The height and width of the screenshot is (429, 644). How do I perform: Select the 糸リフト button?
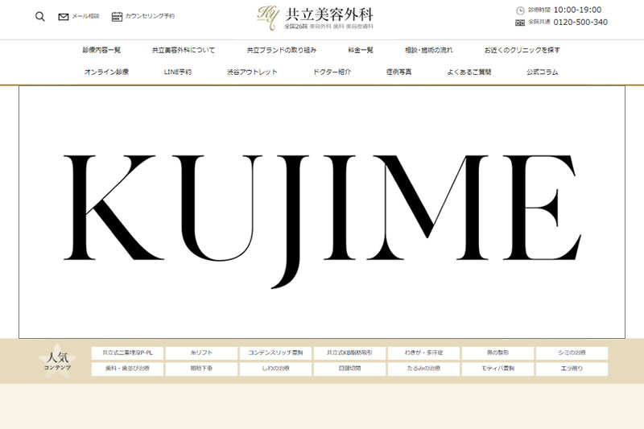coord(202,353)
